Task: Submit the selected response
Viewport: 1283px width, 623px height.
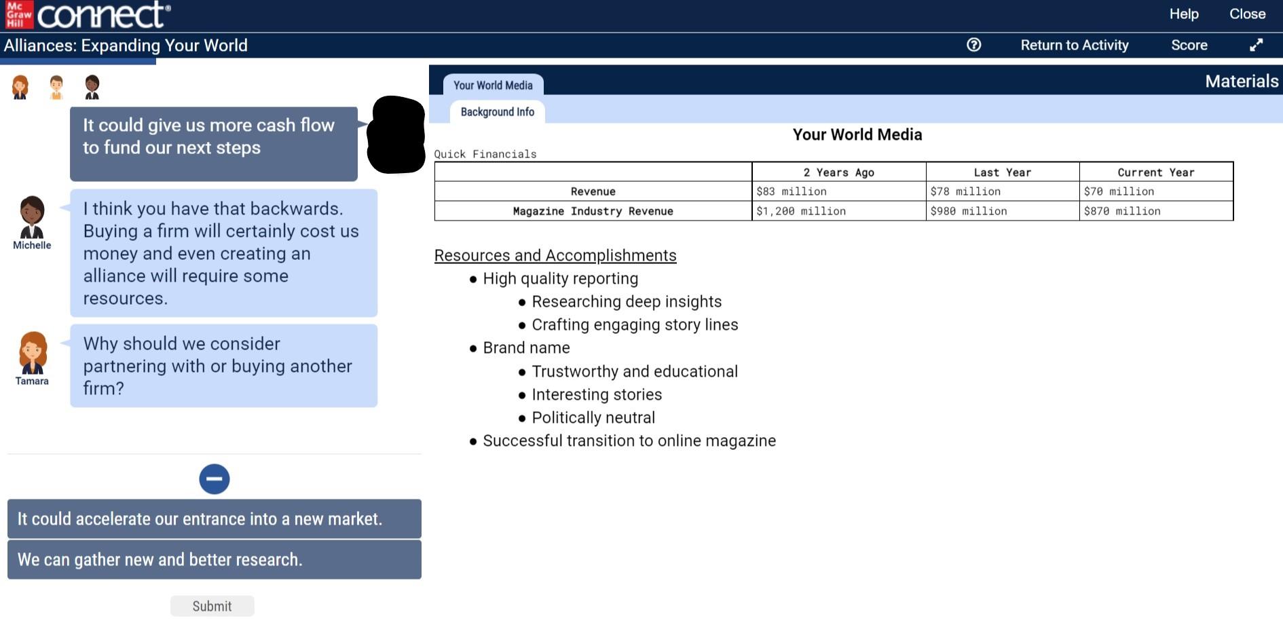Action: pyautogui.click(x=212, y=606)
